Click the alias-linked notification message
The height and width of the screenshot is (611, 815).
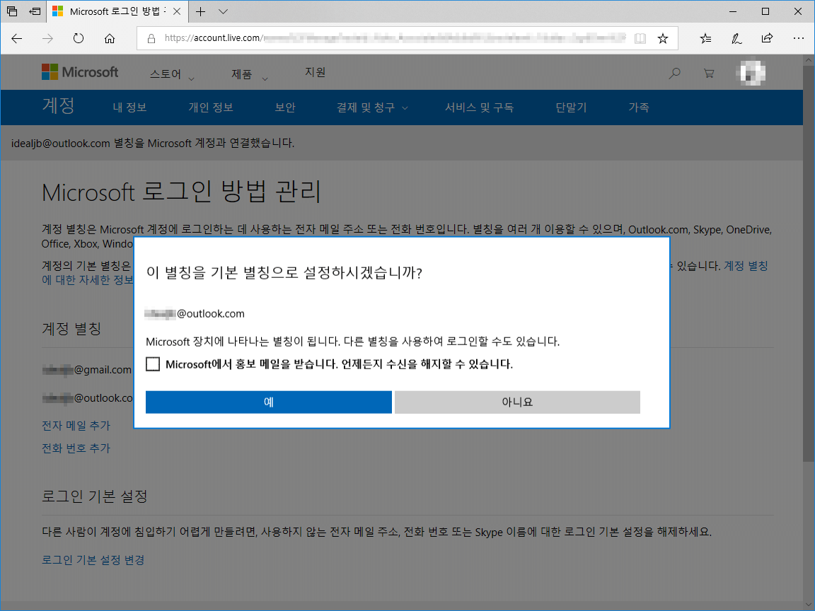tap(153, 144)
